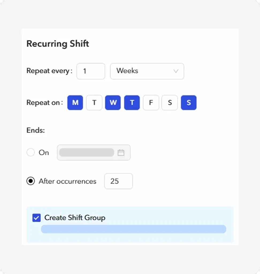Viewport: 260px width, 274px height.
Task: Deselect the Sunday day button
Action: click(189, 102)
